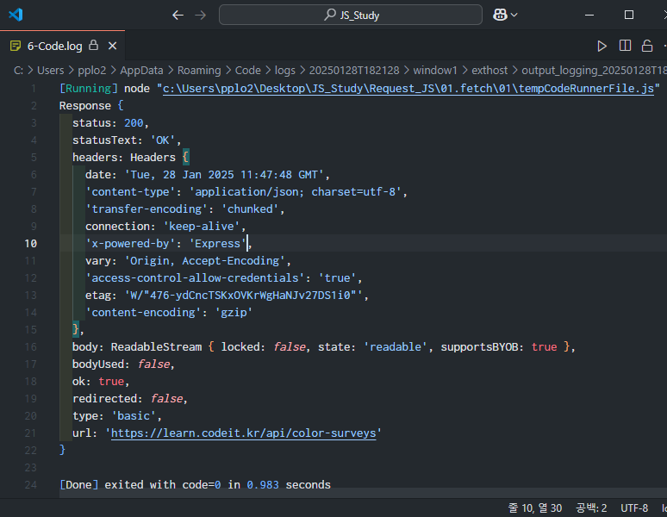Click the VS Code logo icon
This screenshot has width=667, height=517.
coord(16,15)
